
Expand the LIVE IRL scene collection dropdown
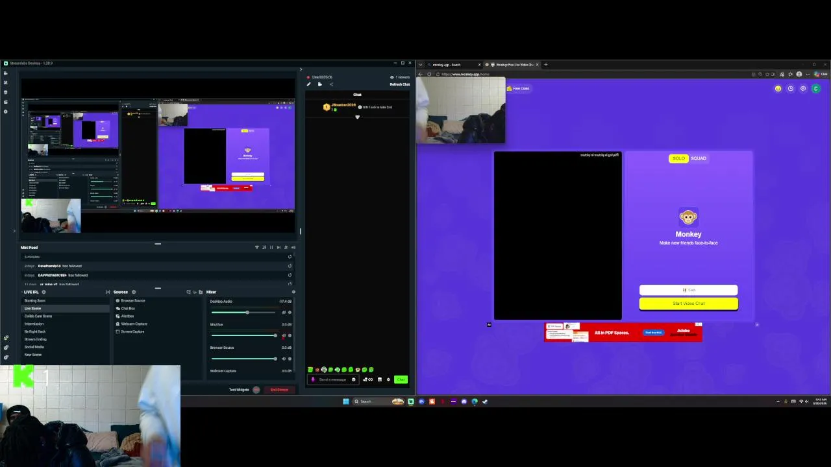[x=31, y=292]
